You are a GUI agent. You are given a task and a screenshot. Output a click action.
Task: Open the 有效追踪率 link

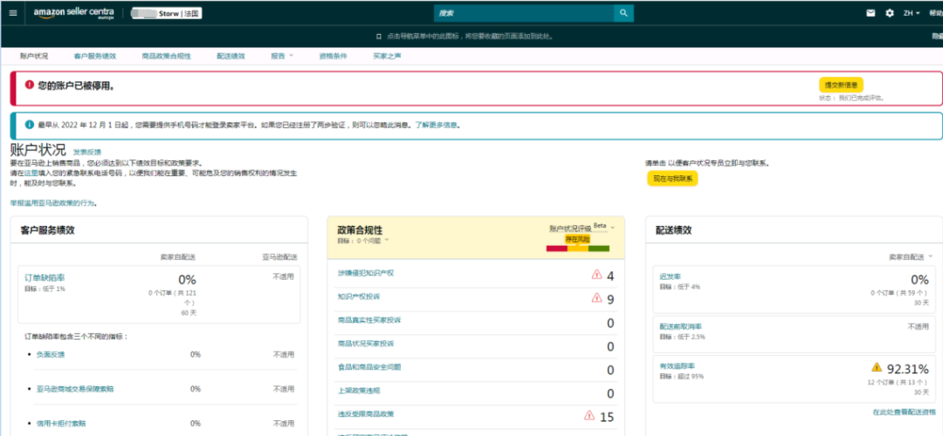point(678,365)
